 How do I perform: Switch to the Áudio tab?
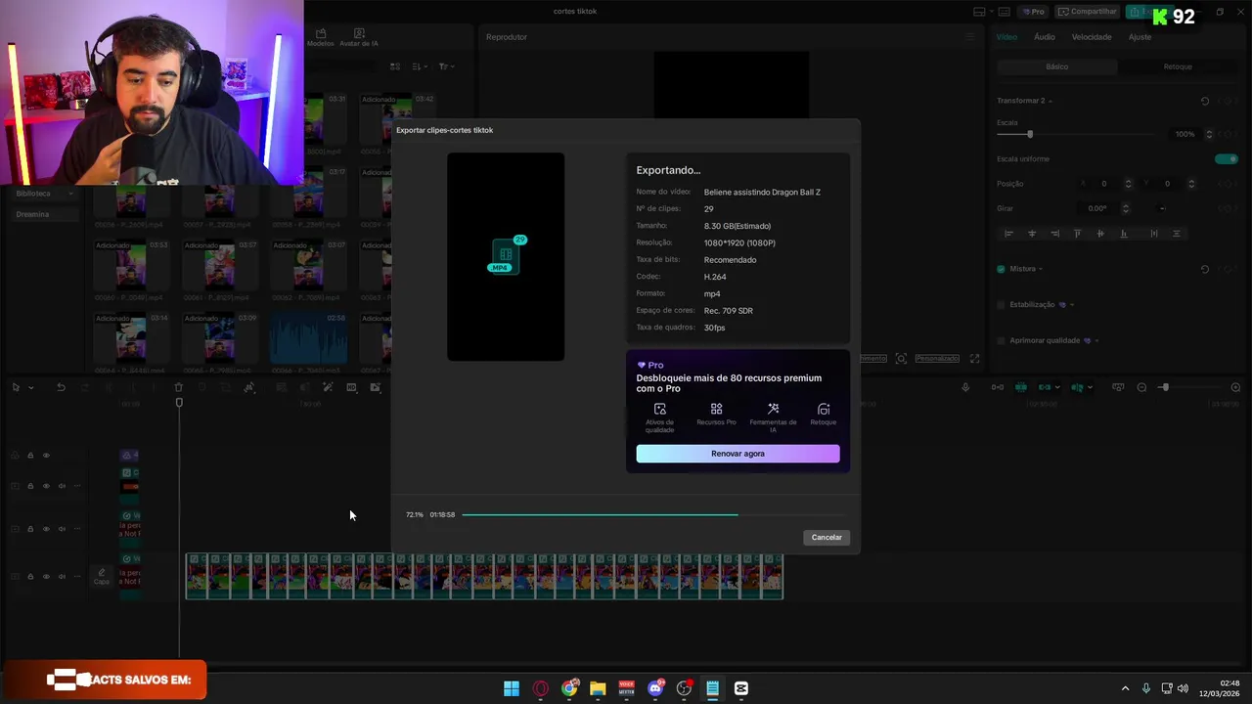[1045, 37]
